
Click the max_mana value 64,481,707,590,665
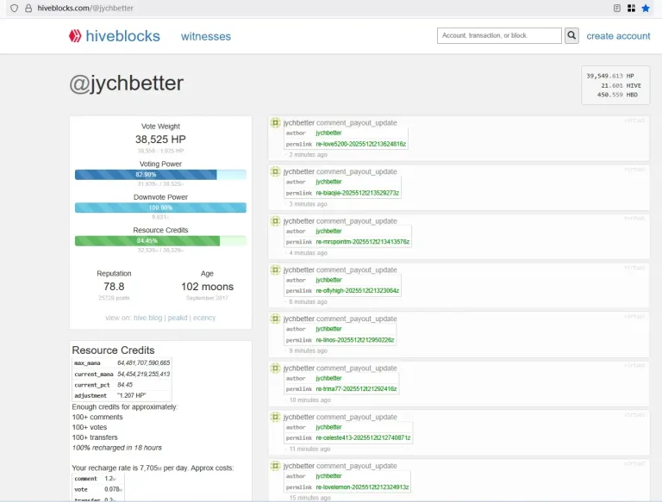coord(144,363)
